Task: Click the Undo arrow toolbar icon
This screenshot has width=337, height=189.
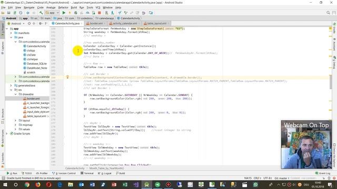Action: pyautogui.click(x=143, y=13)
